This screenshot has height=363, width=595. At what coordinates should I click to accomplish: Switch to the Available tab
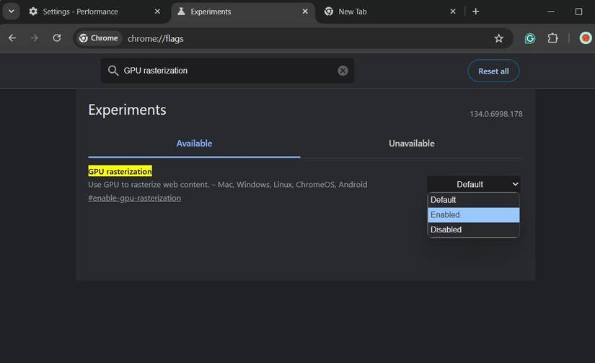point(194,144)
